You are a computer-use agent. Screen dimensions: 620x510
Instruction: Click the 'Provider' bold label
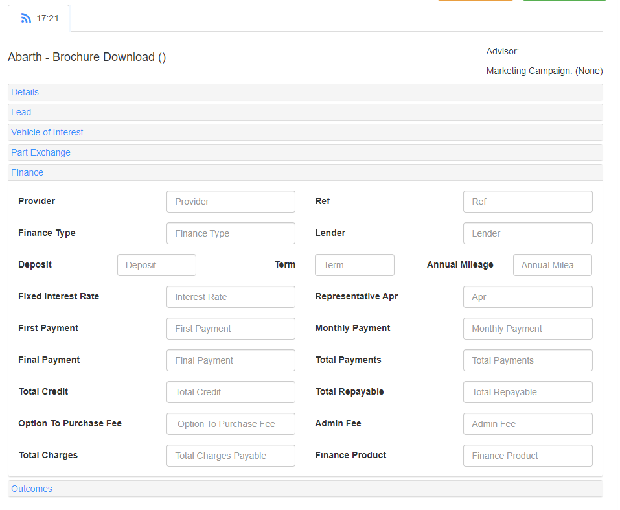pos(37,201)
